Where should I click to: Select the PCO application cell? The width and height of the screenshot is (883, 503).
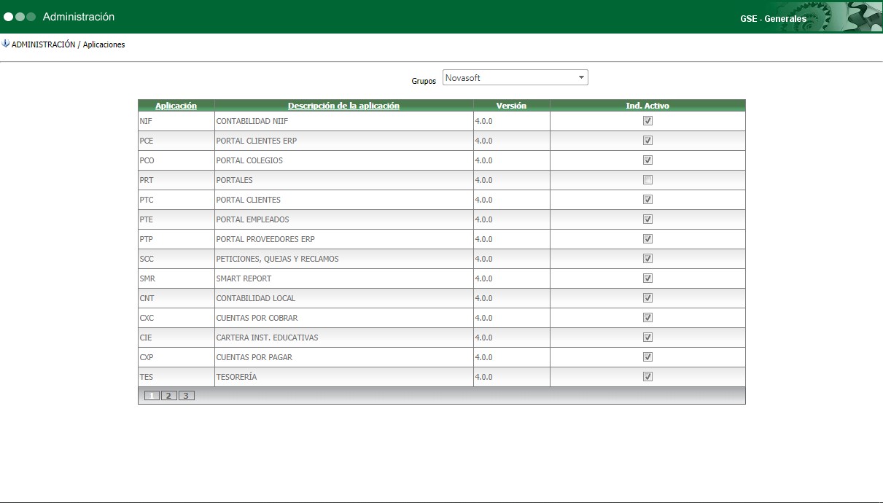tap(176, 160)
